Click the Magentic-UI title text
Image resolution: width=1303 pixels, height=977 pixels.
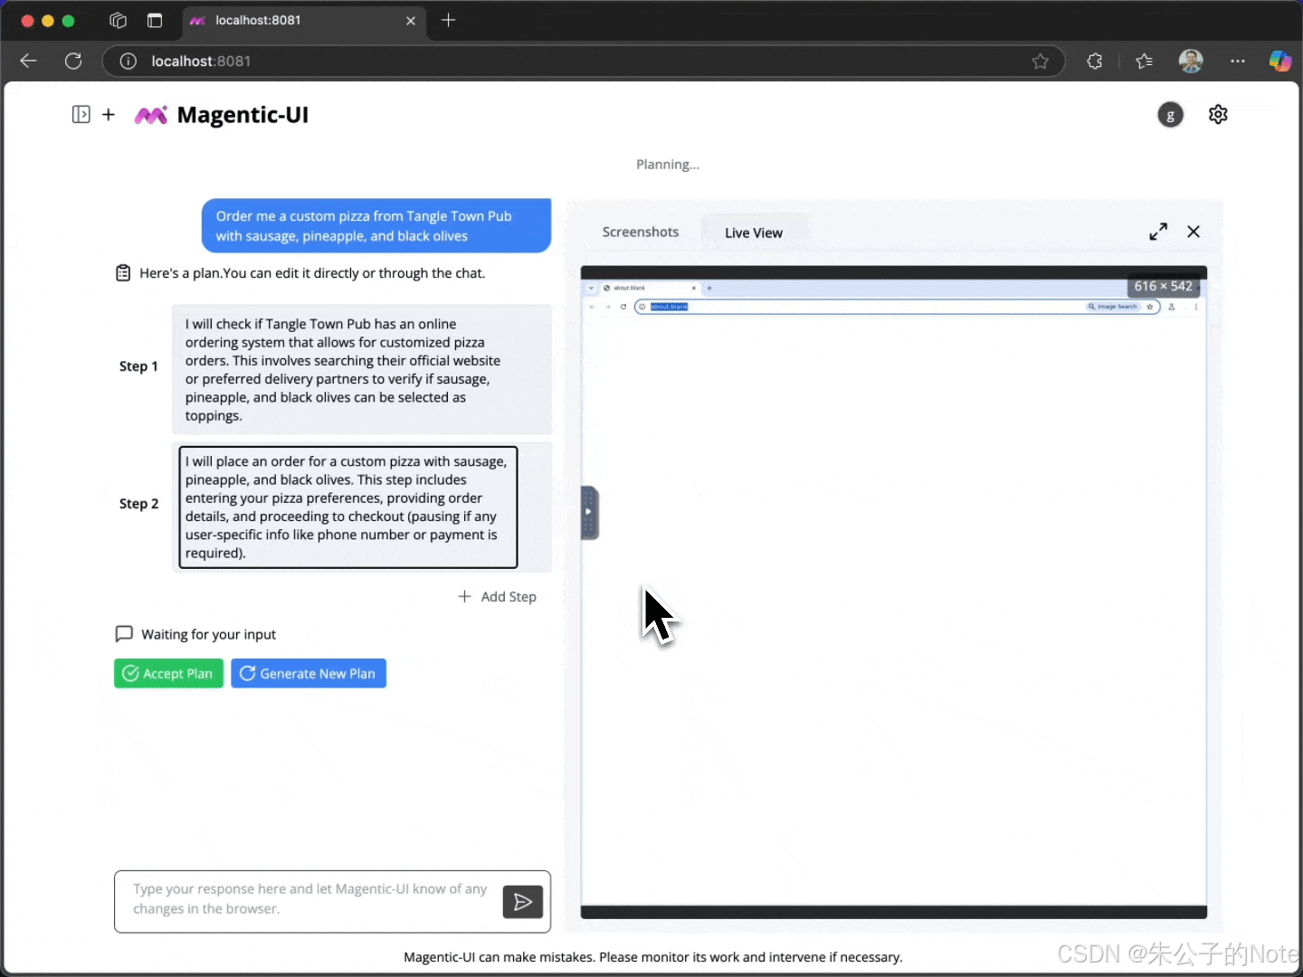[x=243, y=115]
